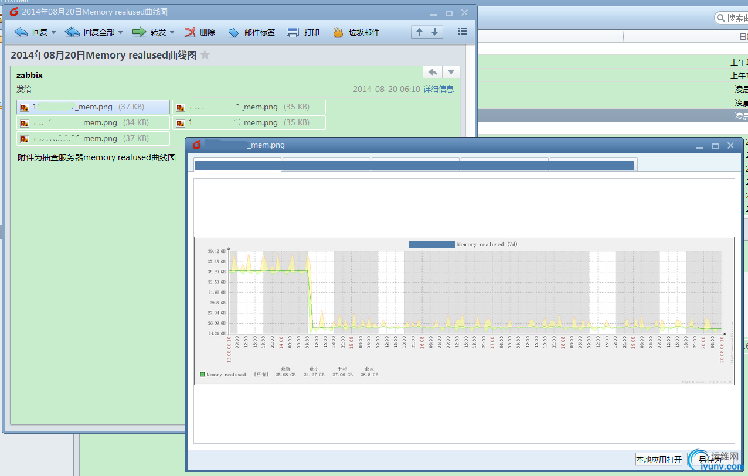748x476 pixels.
Task: Click the email subject title text
Action: 103,55
